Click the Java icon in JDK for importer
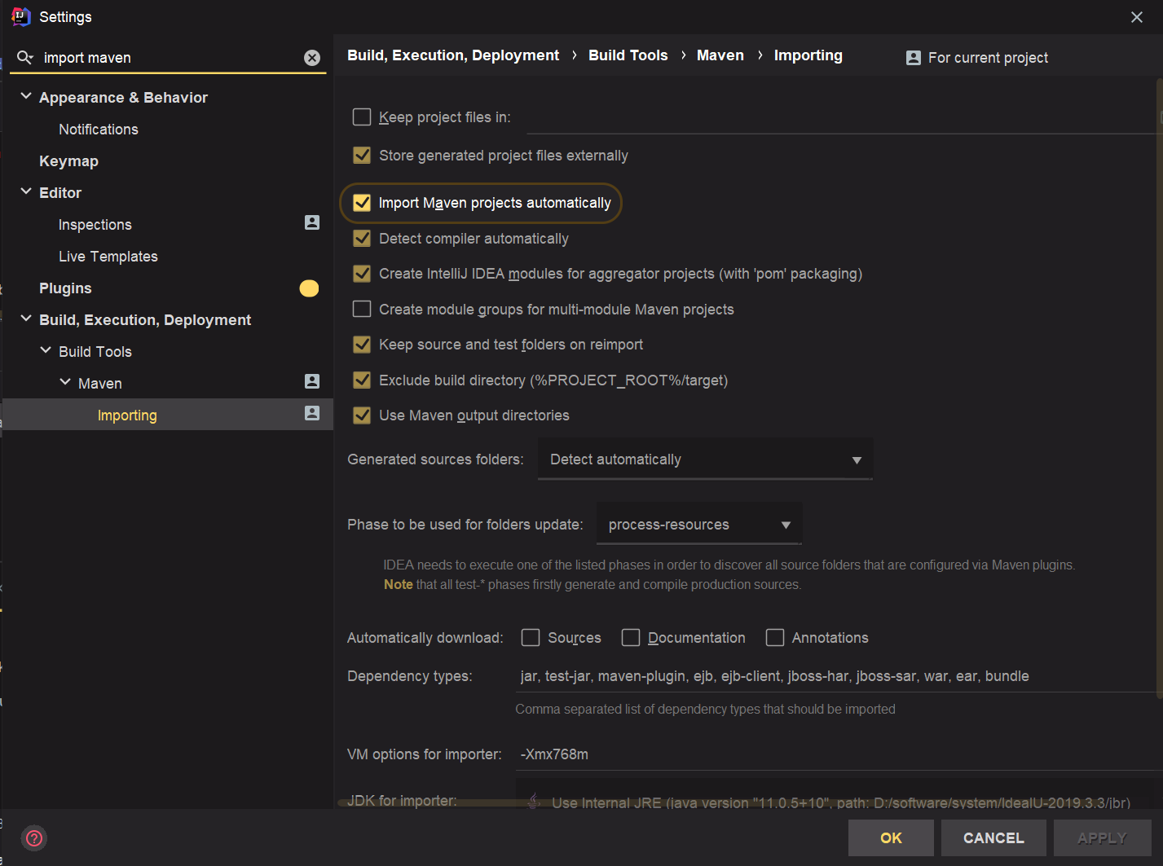Viewport: 1163px width, 866px height. (x=534, y=802)
